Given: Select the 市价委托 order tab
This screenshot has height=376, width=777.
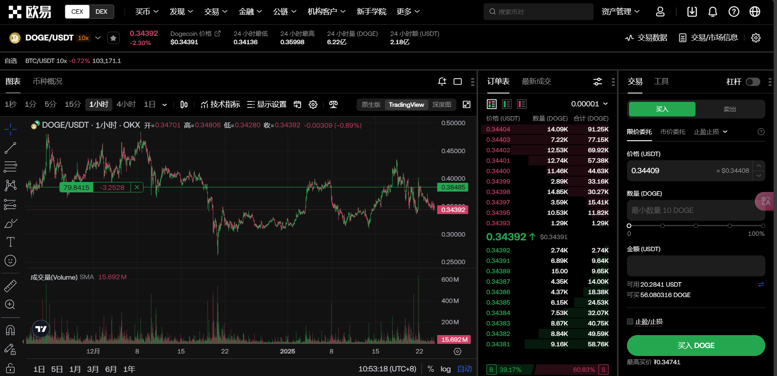Looking at the screenshot, I should point(673,132).
